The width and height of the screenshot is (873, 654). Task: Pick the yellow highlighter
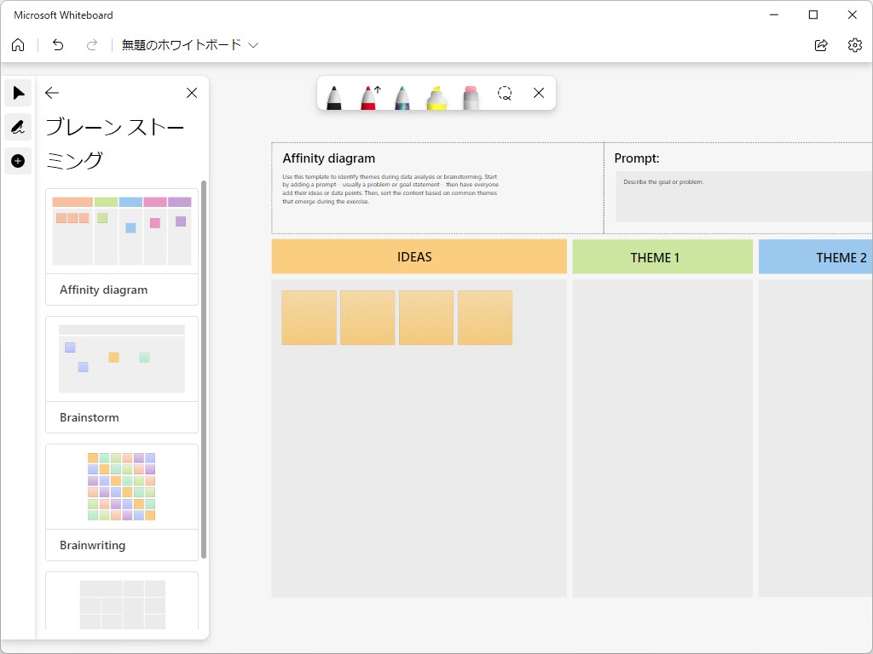click(x=436, y=97)
